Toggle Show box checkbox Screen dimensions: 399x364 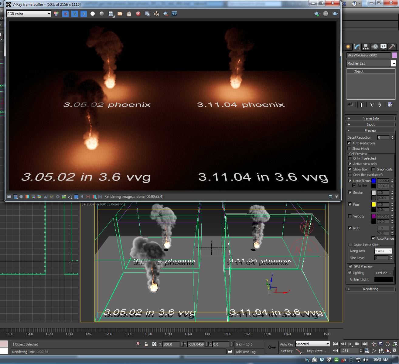350,169
